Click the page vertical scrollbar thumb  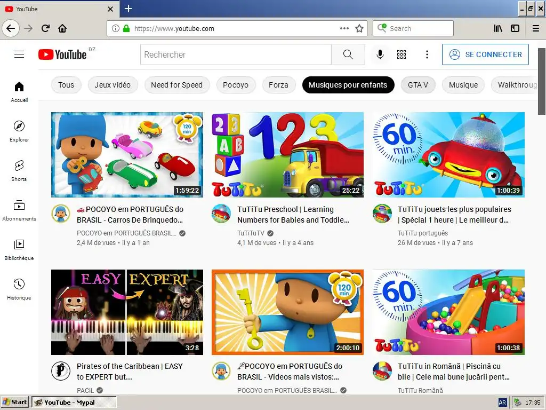point(542,81)
